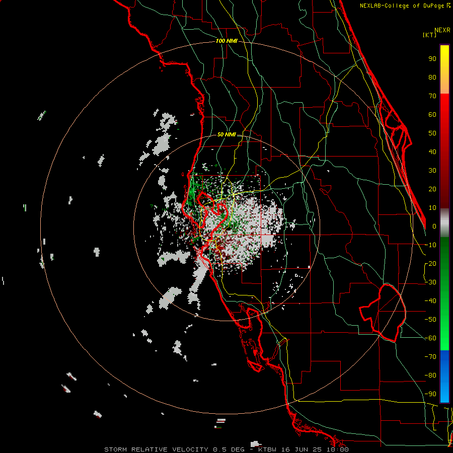Click the "16 JUN 25" date in the caption
Image resolution: width=453 pixels, height=453 pixels.
(x=301, y=449)
